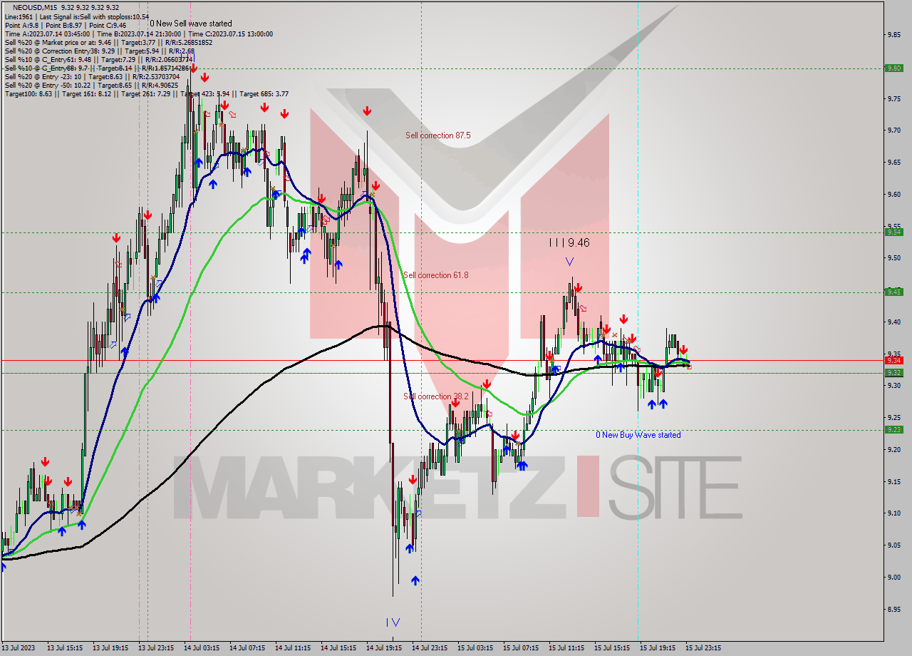Click the '15 Jul 03:15' time label
912x656 pixels.
tap(475, 648)
